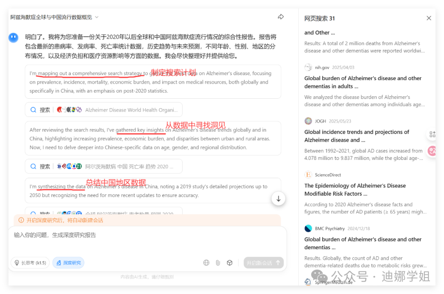Screen dimensions: 444x294
Task: Jump to newest content with the circular down arrow
Action: [x=278, y=198]
